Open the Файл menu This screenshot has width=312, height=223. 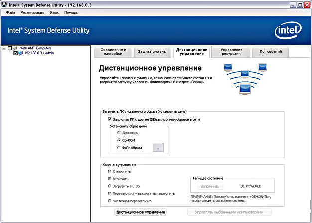(11, 12)
